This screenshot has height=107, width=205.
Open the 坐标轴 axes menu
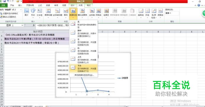pyautogui.click(x=92, y=13)
